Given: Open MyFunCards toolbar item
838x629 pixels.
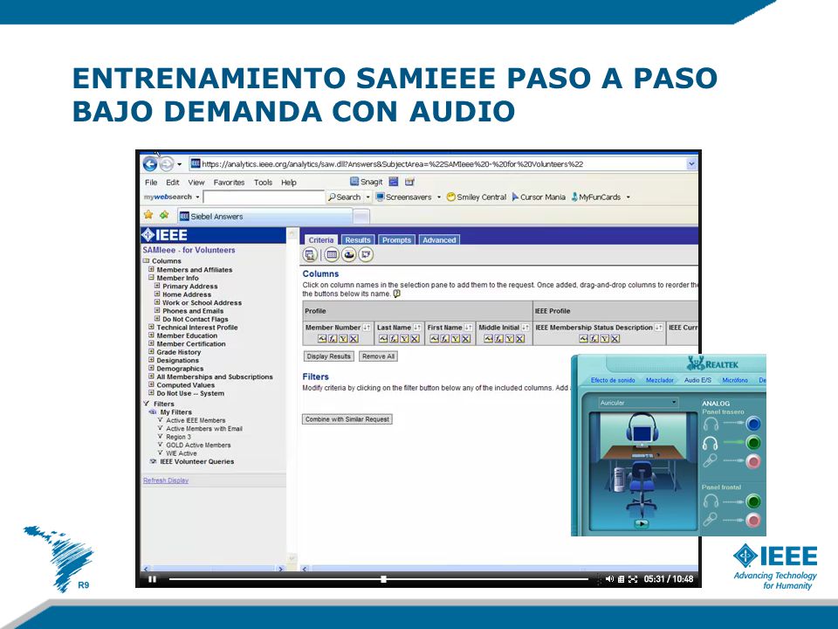Looking at the screenshot, I should coord(596,197).
